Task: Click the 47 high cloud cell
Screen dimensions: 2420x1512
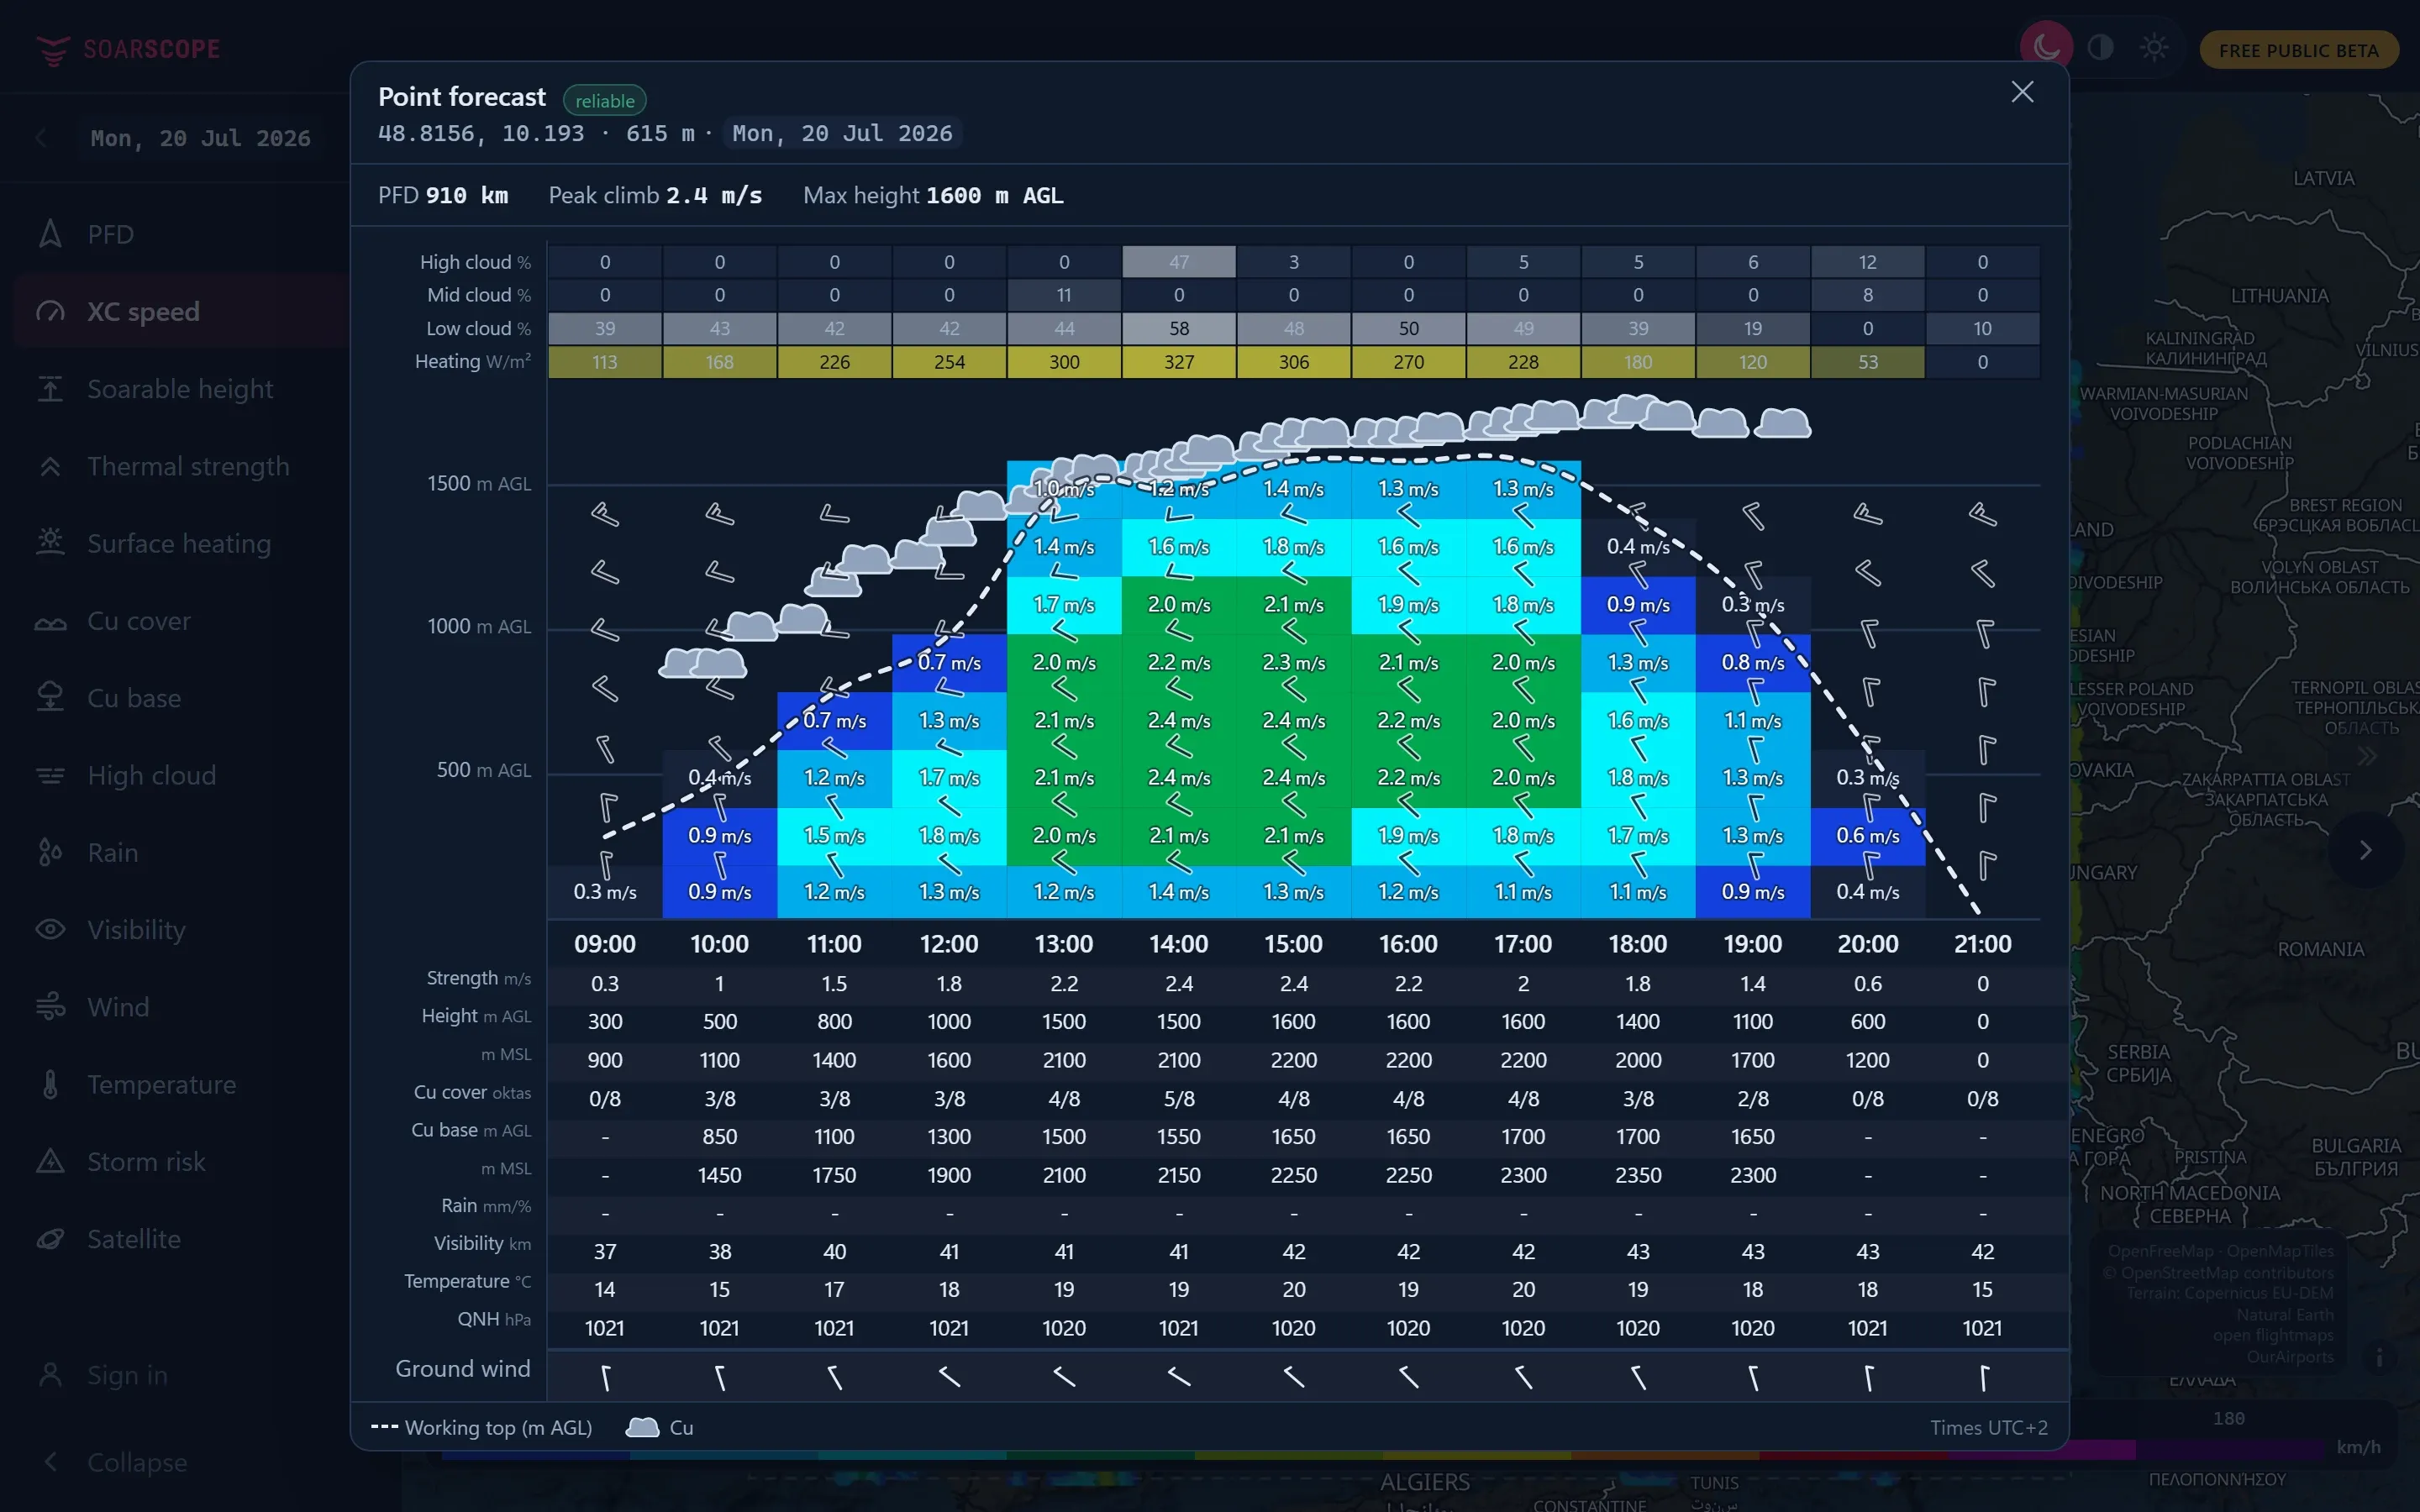Action: point(1179,262)
